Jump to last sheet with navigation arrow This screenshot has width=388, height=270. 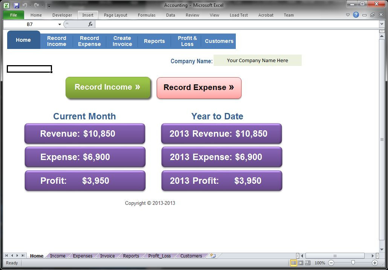(x=23, y=256)
